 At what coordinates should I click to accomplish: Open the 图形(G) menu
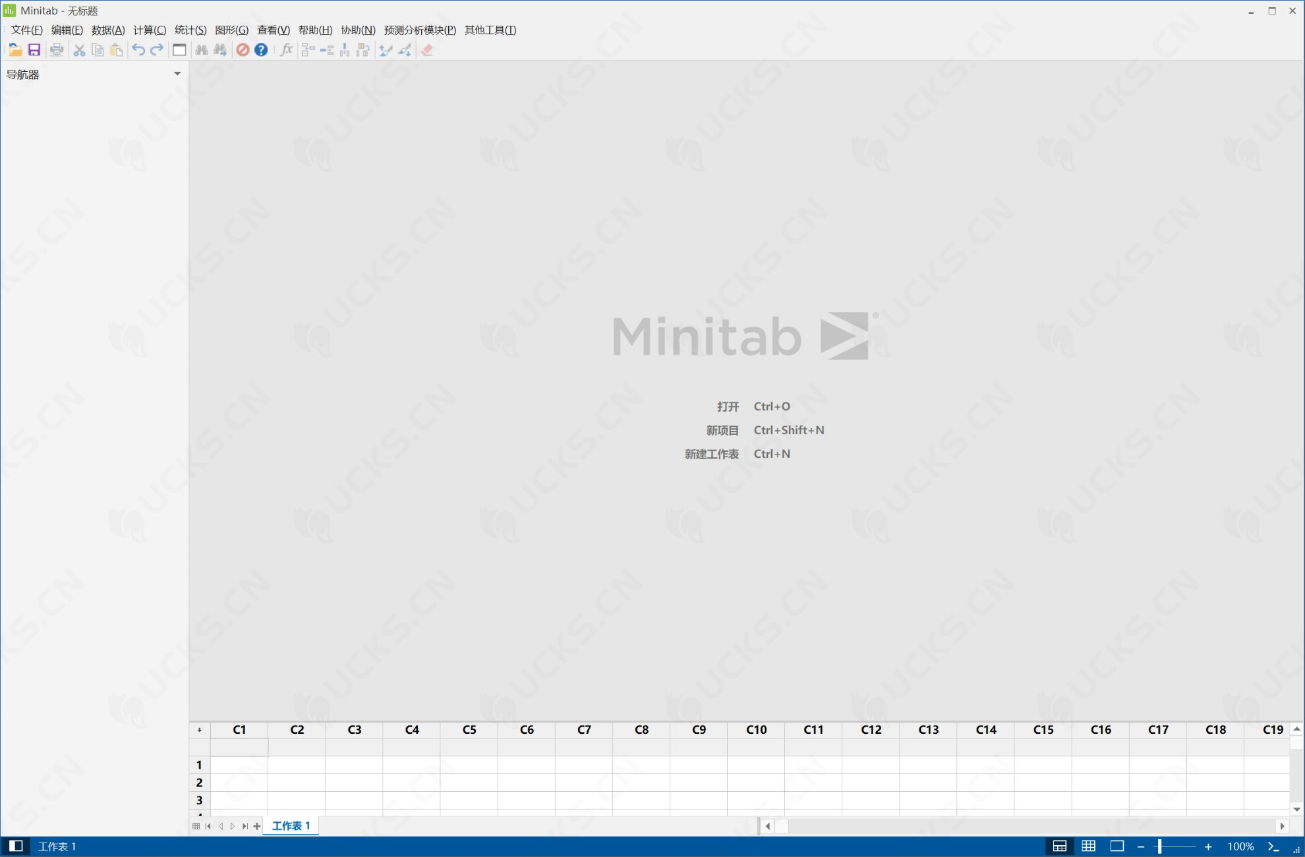pos(232,30)
